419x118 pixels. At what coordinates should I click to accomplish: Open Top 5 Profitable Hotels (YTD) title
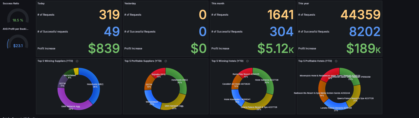click(x=315, y=61)
